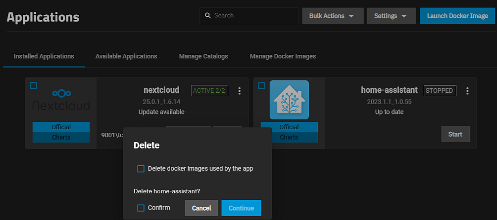Image resolution: width=497 pixels, height=220 pixels.
Task: Expand the Bulk Actions dropdown
Action: pyautogui.click(x=333, y=16)
